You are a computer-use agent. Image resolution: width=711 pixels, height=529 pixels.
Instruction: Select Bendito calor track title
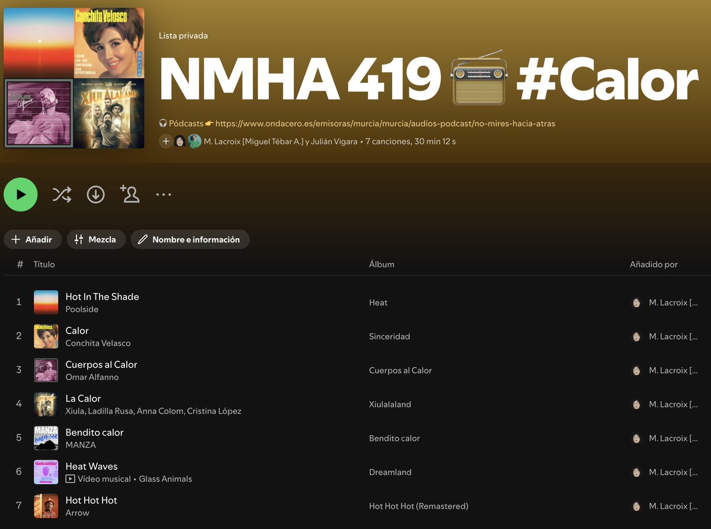coord(94,432)
